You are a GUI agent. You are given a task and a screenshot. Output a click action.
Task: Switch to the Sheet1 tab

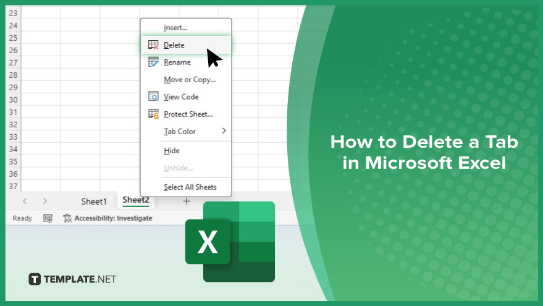[x=94, y=202]
